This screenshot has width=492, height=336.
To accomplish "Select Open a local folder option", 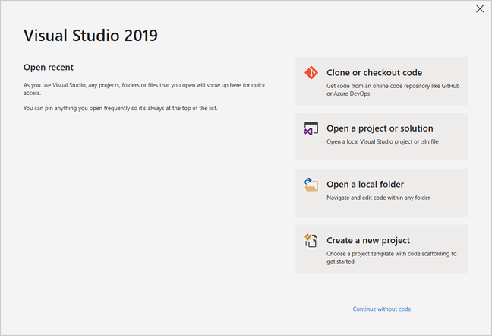I will (382, 193).
